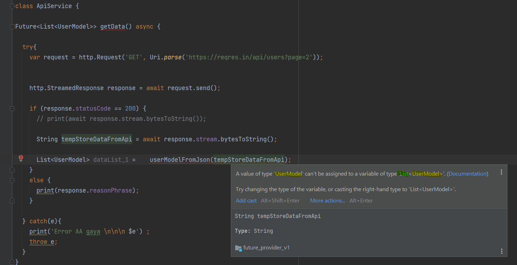517x265 pixels.
Task: Click reasonPhrase in the else block
Action: pos(111,190)
